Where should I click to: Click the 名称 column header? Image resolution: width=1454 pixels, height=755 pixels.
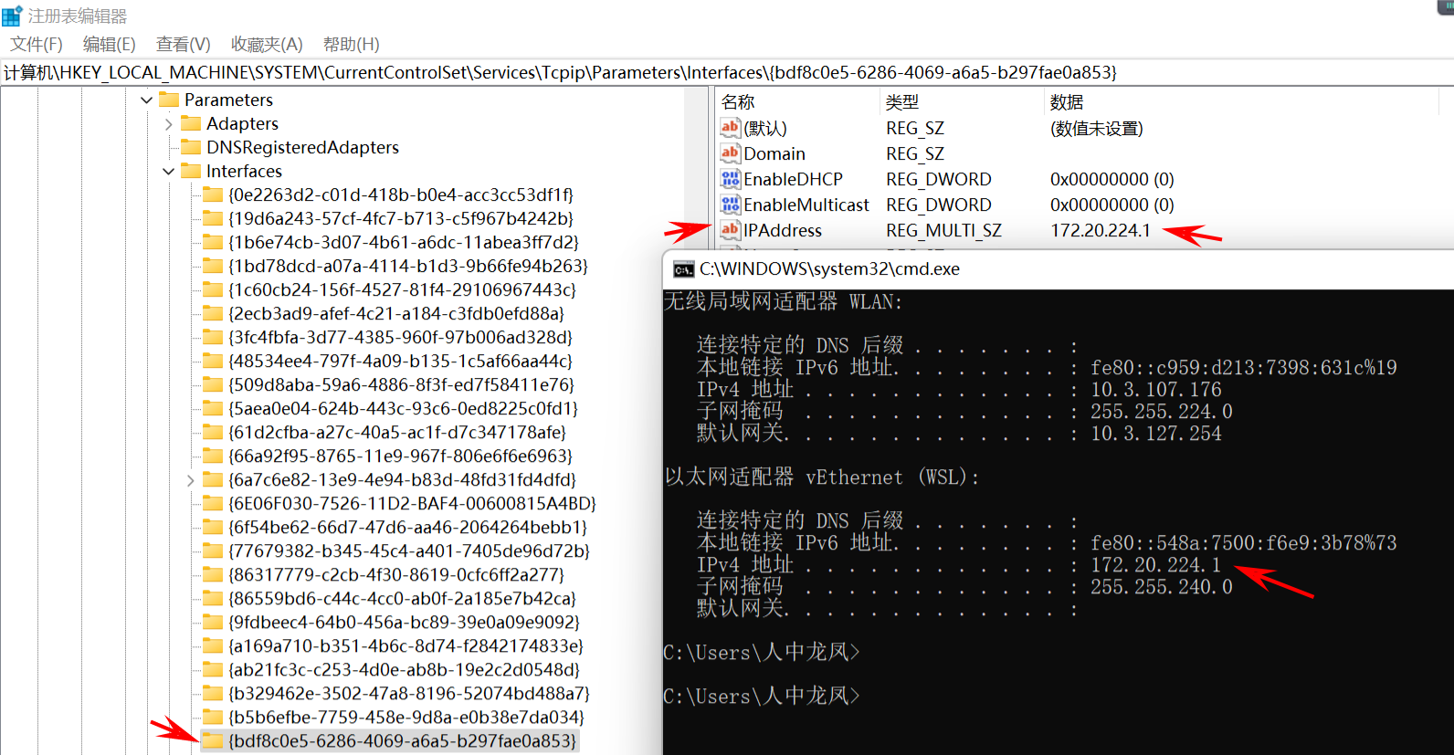pos(738,102)
